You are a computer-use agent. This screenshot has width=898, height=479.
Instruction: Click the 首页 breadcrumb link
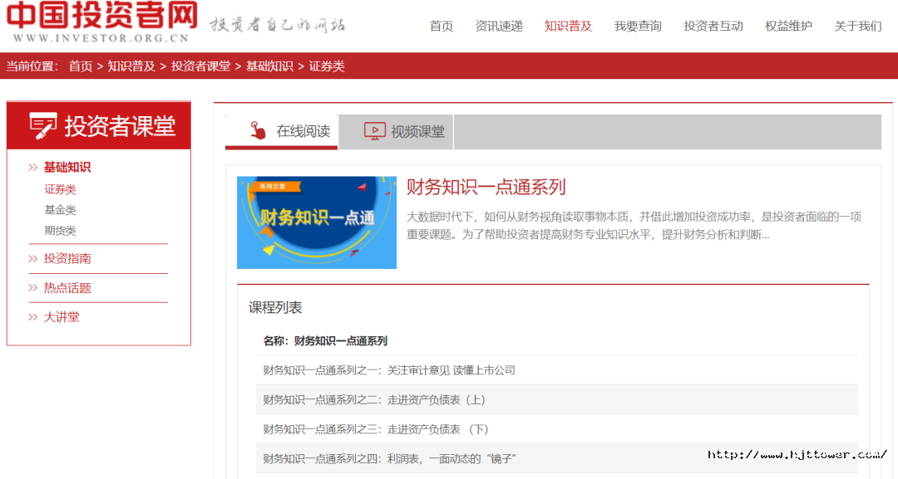[81, 66]
